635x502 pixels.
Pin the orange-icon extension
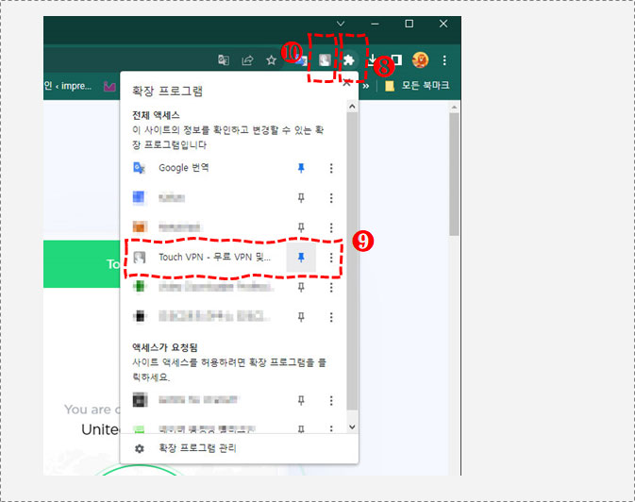[301, 227]
